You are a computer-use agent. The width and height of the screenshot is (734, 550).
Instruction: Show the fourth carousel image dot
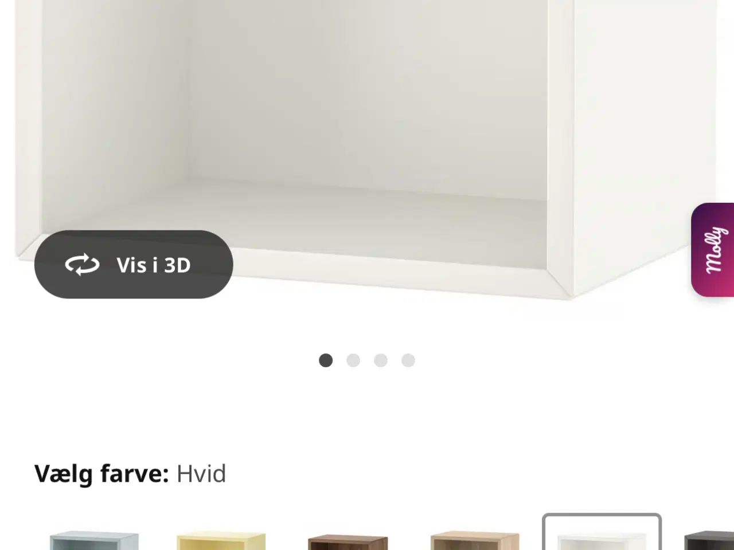(408, 360)
